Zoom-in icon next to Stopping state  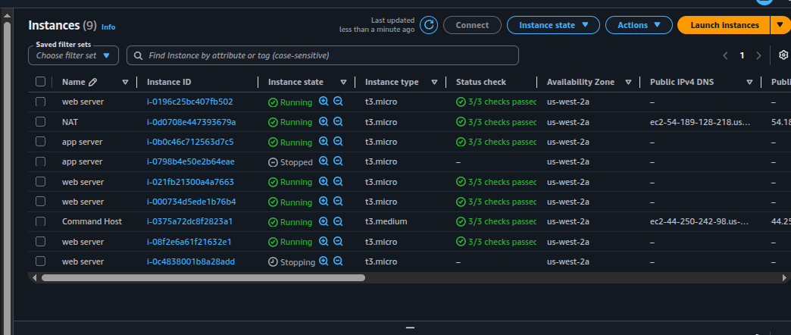324,261
